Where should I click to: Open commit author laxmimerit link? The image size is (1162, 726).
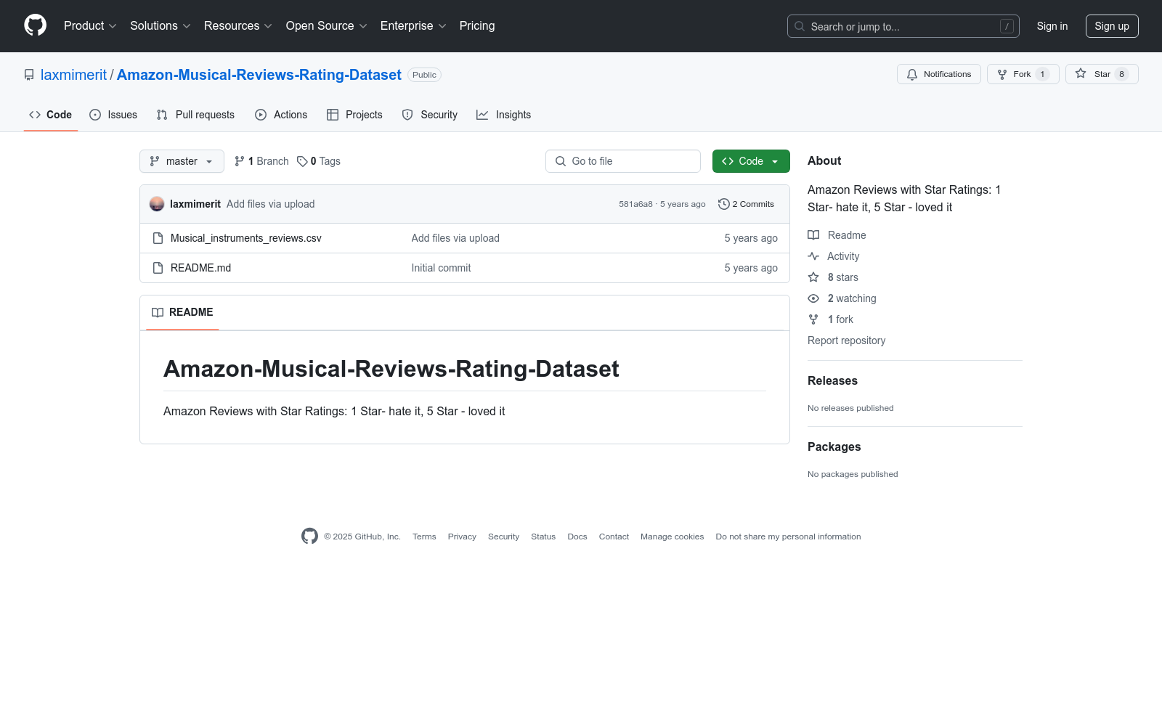[195, 204]
